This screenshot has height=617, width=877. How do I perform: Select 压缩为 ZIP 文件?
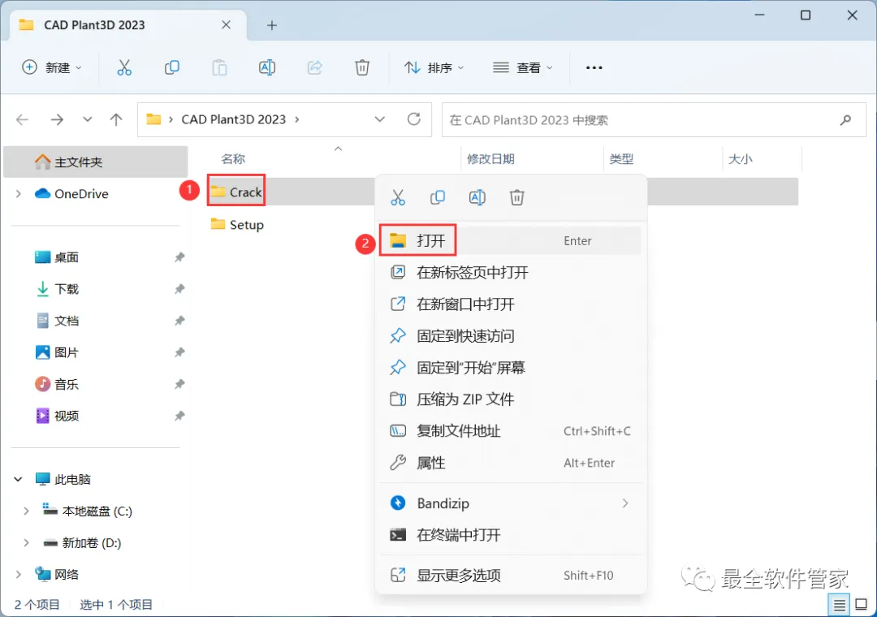[x=512, y=399]
